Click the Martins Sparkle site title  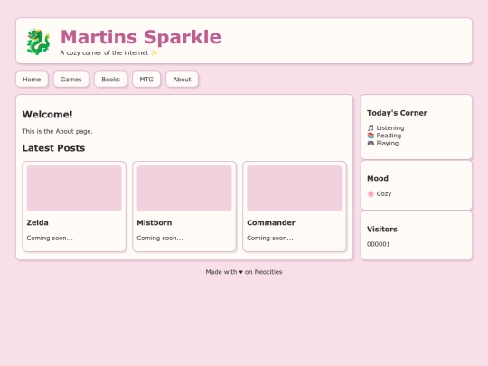(x=141, y=37)
